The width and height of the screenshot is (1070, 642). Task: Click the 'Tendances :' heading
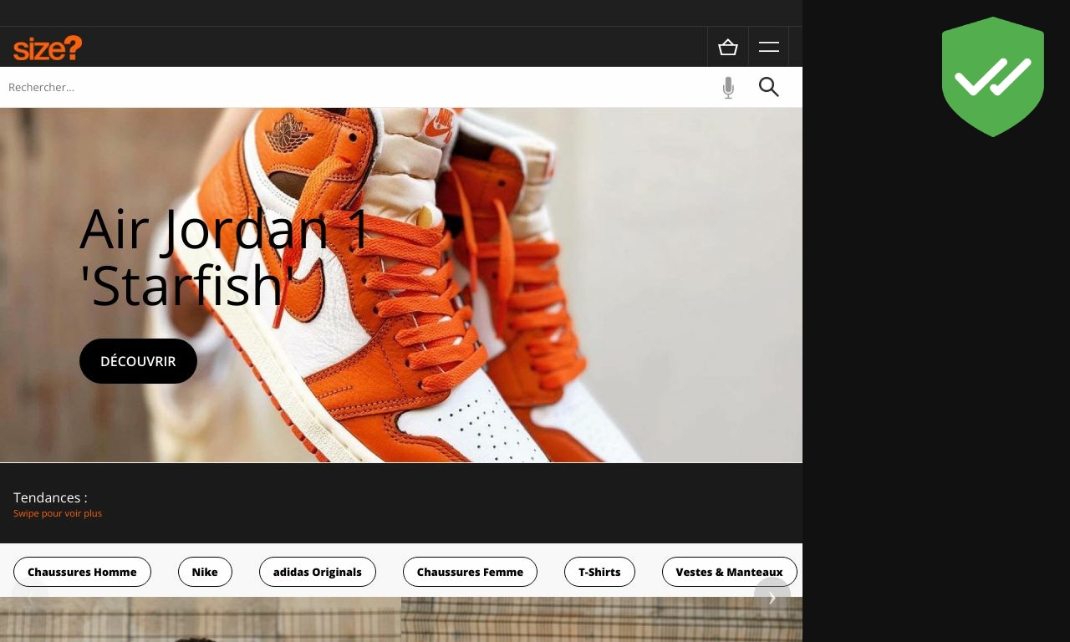[50, 497]
